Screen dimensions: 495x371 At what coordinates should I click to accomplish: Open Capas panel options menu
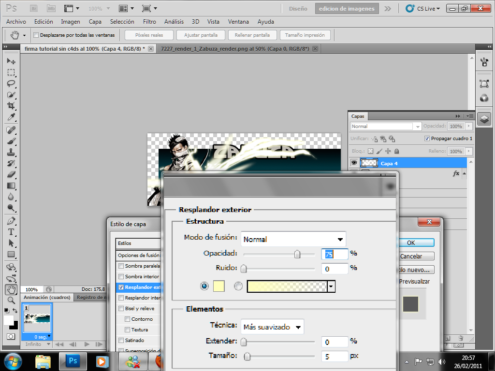[470, 116]
